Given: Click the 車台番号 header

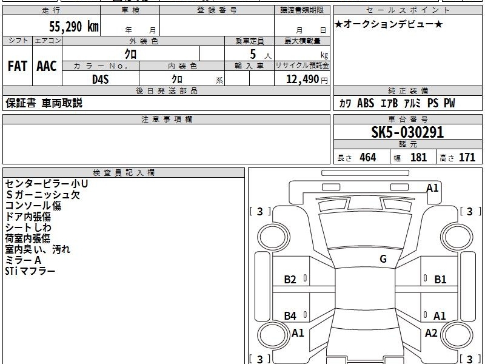Looking at the screenshot, I should [407, 119].
